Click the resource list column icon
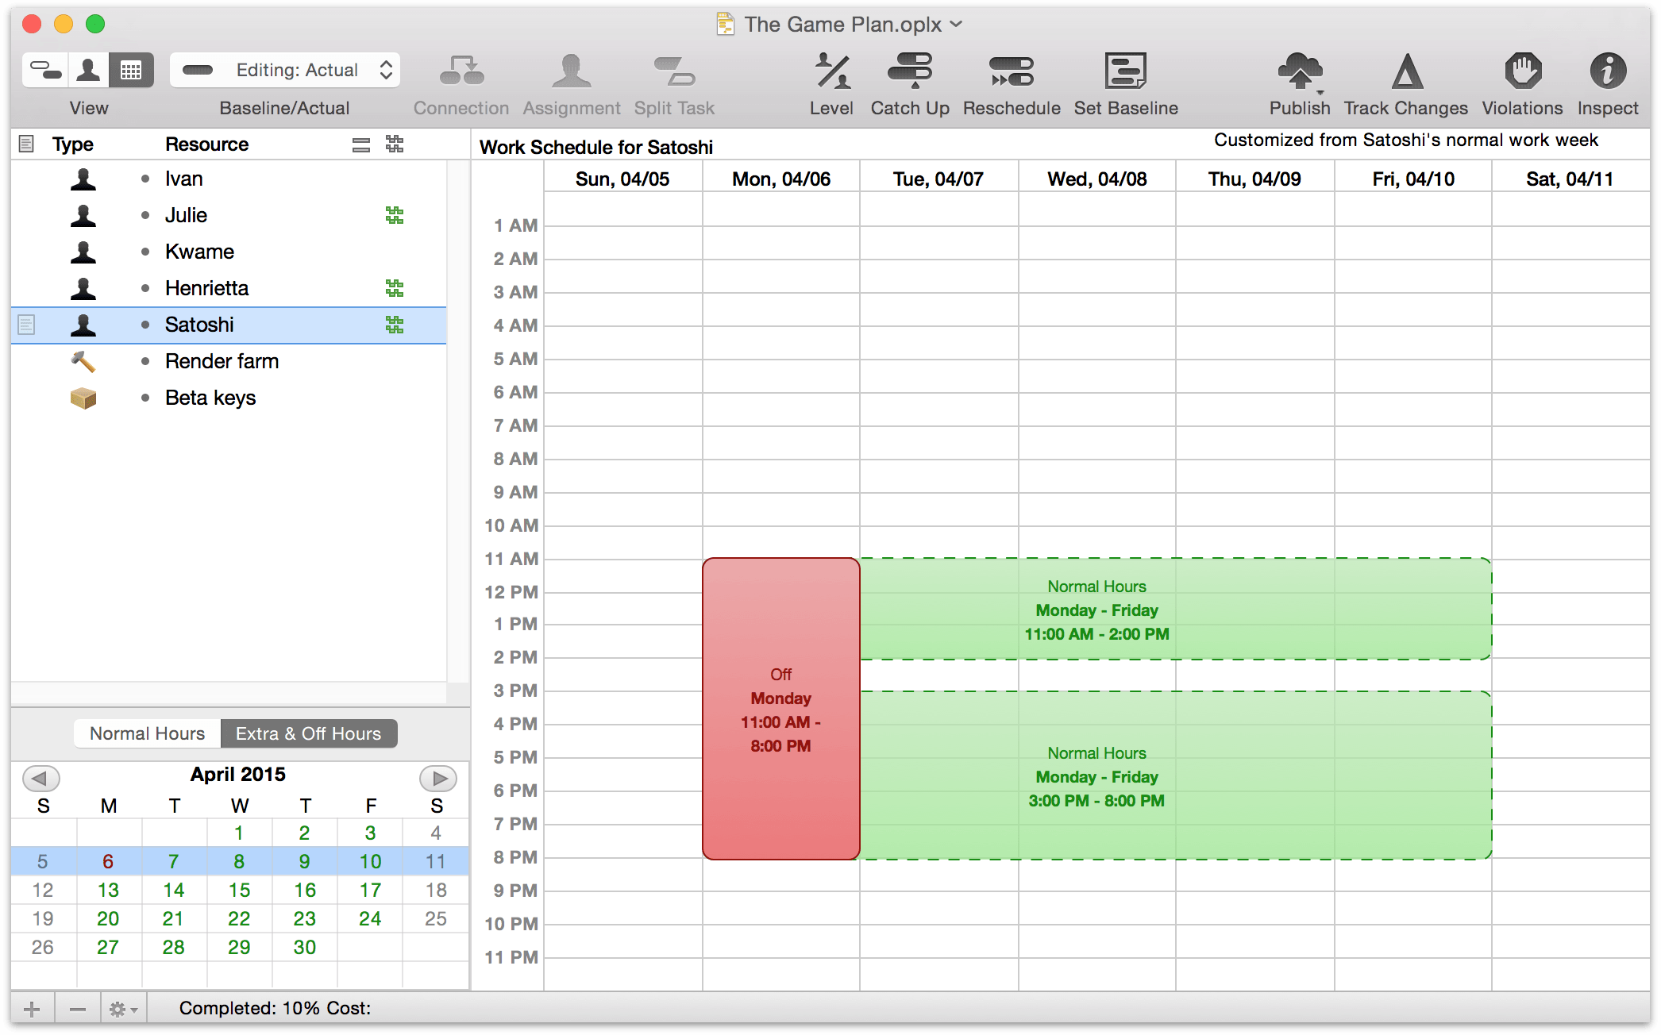1661x1035 pixels. point(361,144)
